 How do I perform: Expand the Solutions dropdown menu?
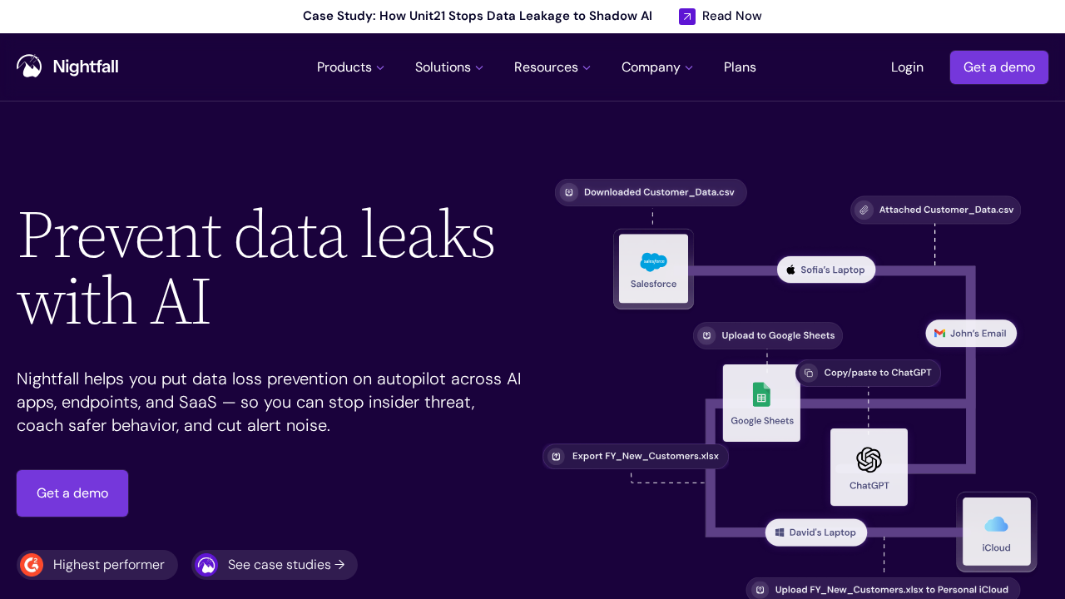(x=448, y=67)
